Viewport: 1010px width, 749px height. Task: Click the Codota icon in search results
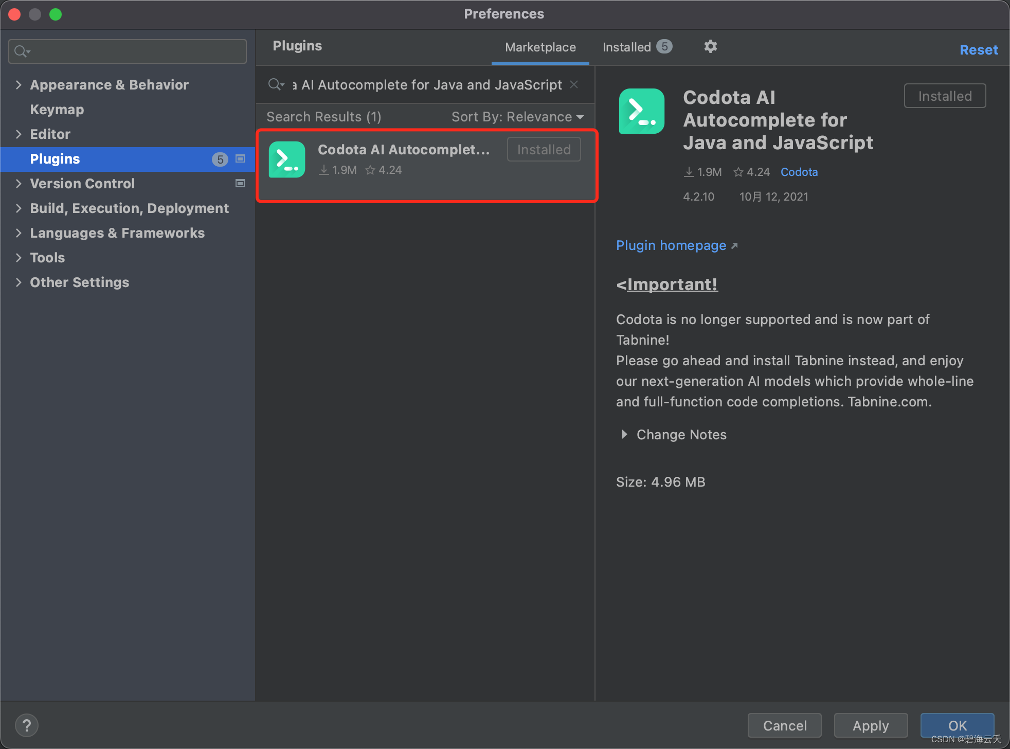287,159
